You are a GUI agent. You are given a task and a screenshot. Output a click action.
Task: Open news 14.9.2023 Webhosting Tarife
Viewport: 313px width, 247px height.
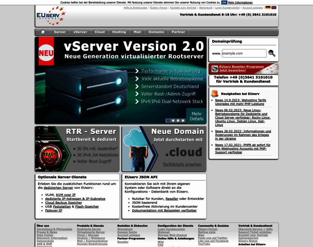[241, 102]
